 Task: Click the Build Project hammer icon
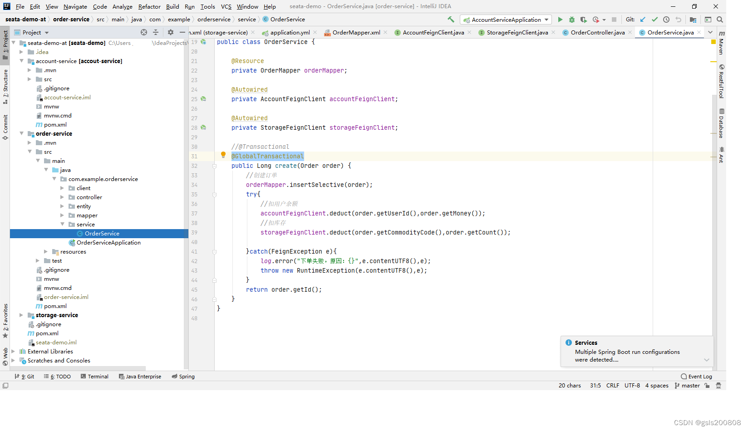[451, 20]
